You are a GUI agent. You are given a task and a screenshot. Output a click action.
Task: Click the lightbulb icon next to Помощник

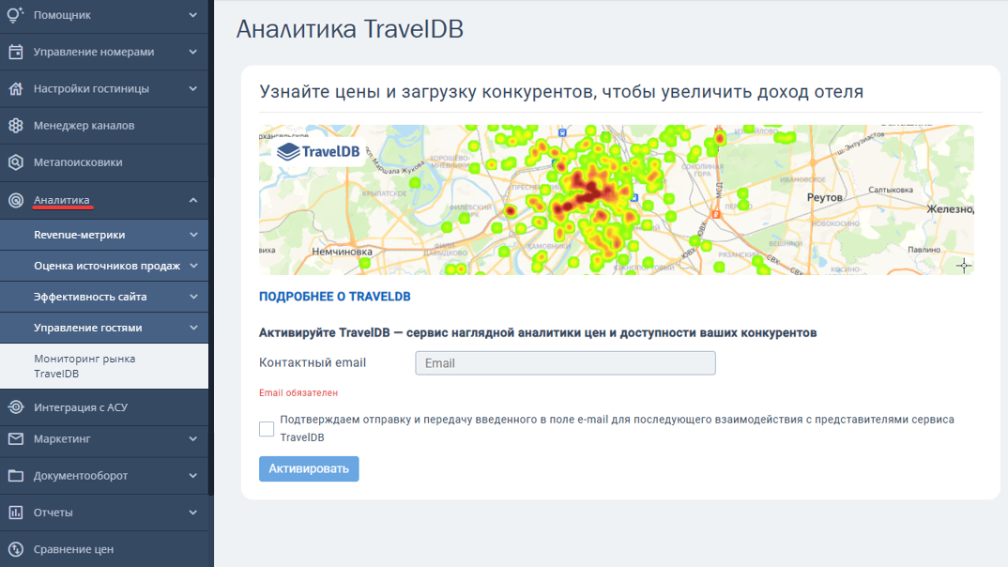(15, 14)
